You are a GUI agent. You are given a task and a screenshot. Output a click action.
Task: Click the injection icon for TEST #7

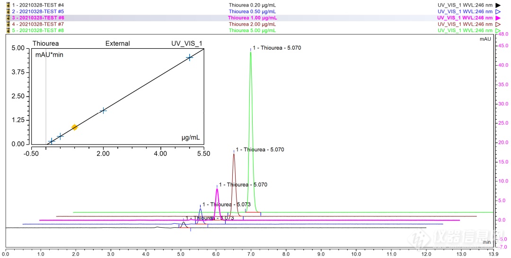tap(8, 24)
